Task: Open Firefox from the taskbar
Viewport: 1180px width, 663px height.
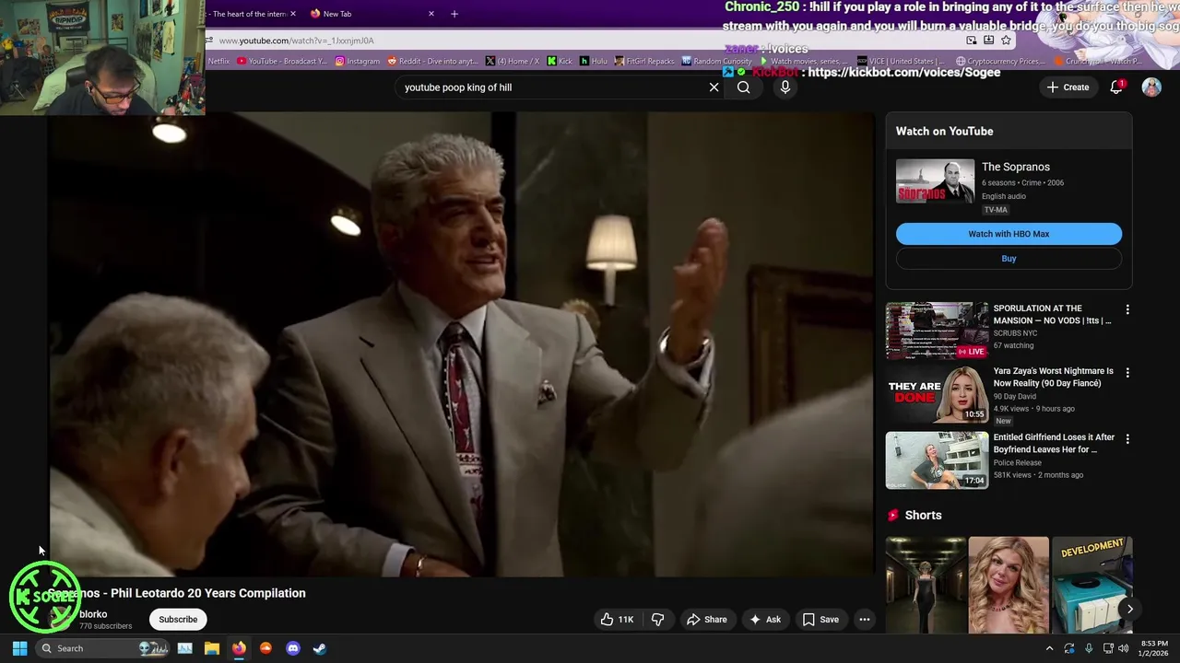Action: coord(239,648)
